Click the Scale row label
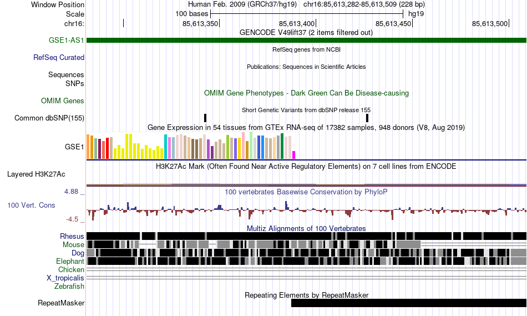 [75, 14]
